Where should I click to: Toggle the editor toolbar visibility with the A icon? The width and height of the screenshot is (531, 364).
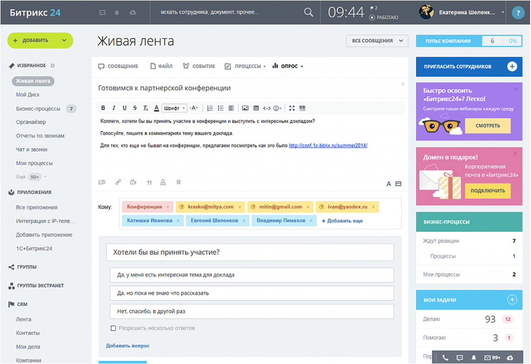[388, 184]
